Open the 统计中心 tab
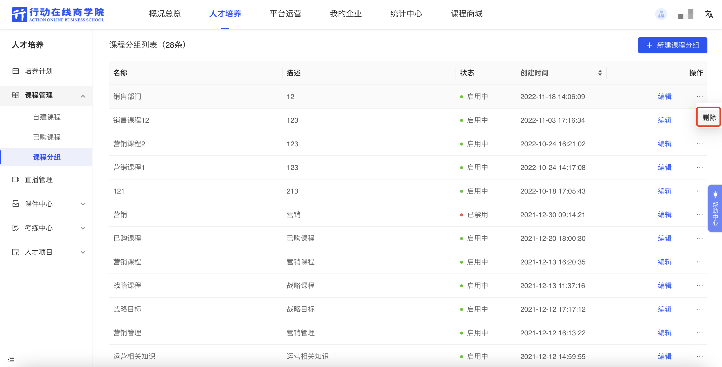722x367 pixels. [x=406, y=14]
